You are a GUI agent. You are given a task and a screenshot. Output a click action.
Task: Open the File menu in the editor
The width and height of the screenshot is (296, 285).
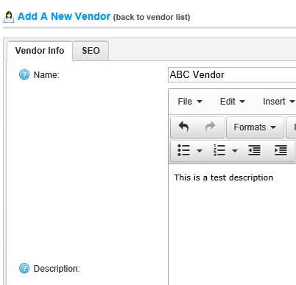tap(190, 102)
